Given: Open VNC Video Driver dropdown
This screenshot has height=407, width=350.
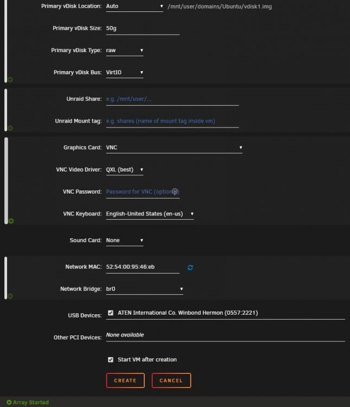Looking at the screenshot, I should (x=125, y=170).
